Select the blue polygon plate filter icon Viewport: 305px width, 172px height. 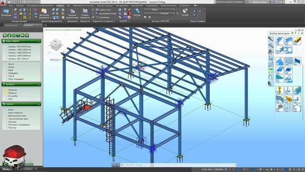[x=280, y=61]
